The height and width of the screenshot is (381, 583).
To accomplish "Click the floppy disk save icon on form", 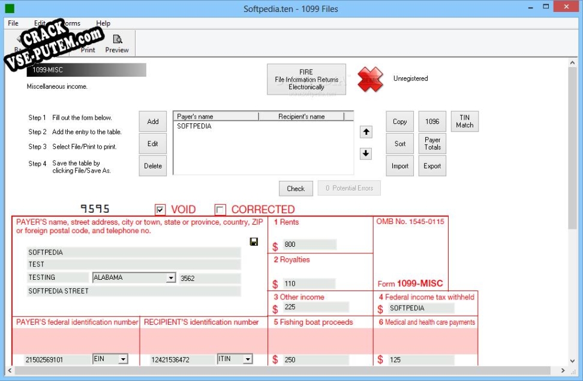I will [x=254, y=241].
